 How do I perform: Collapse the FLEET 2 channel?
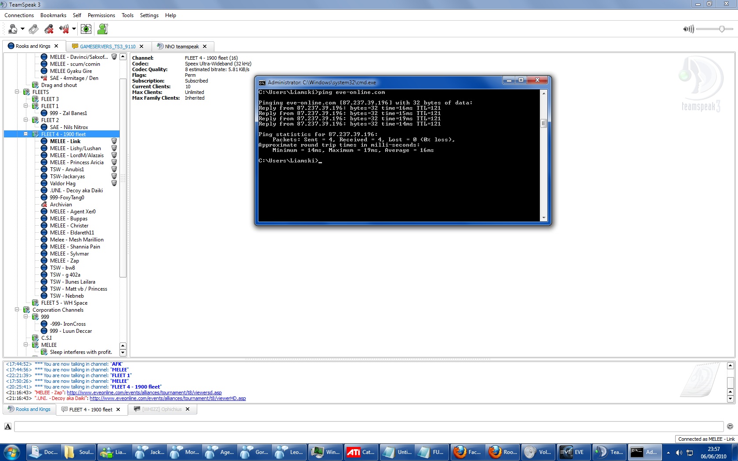pyautogui.click(x=26, y=120)
